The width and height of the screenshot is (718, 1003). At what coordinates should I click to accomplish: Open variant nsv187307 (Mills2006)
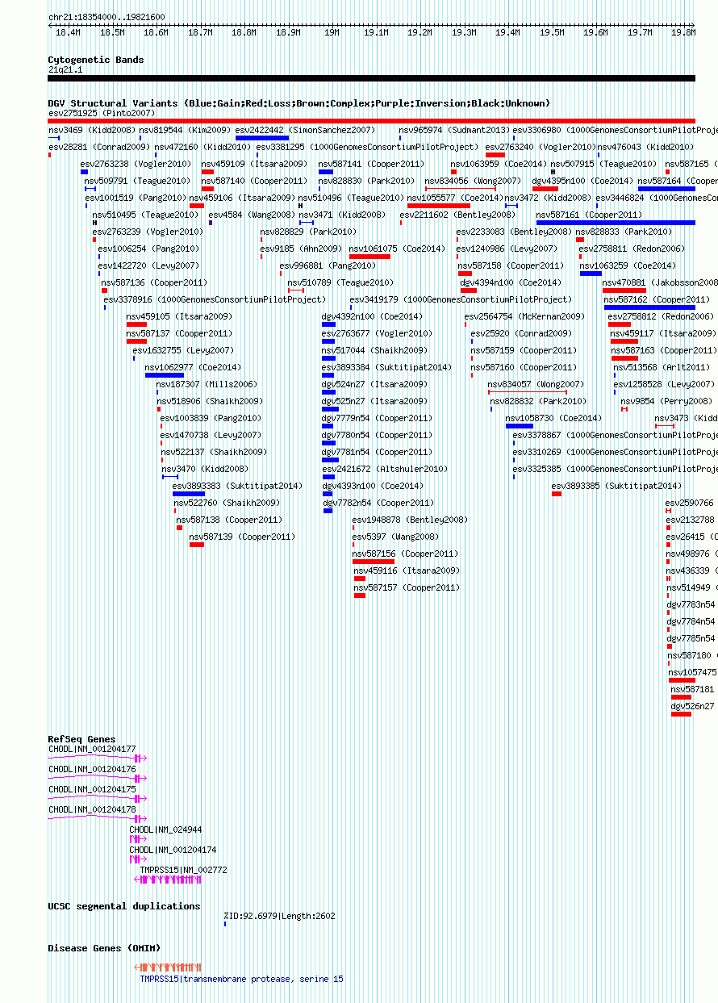click(207, 384)
